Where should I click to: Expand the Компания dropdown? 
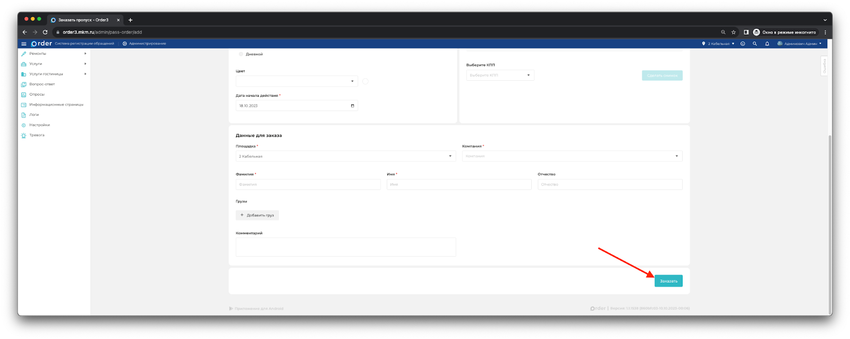click(572, 156)
